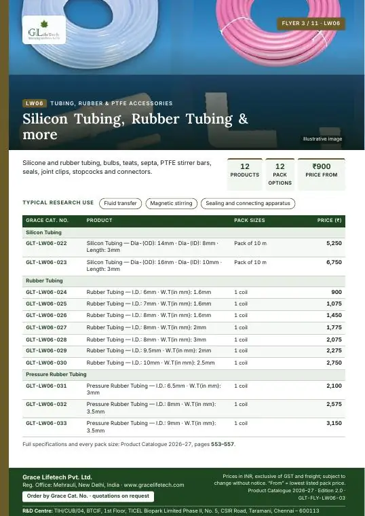The height and width of the screenshot is (516, 365).
Task: Select the Fluid transfer pill
Action: pos(120,204)
